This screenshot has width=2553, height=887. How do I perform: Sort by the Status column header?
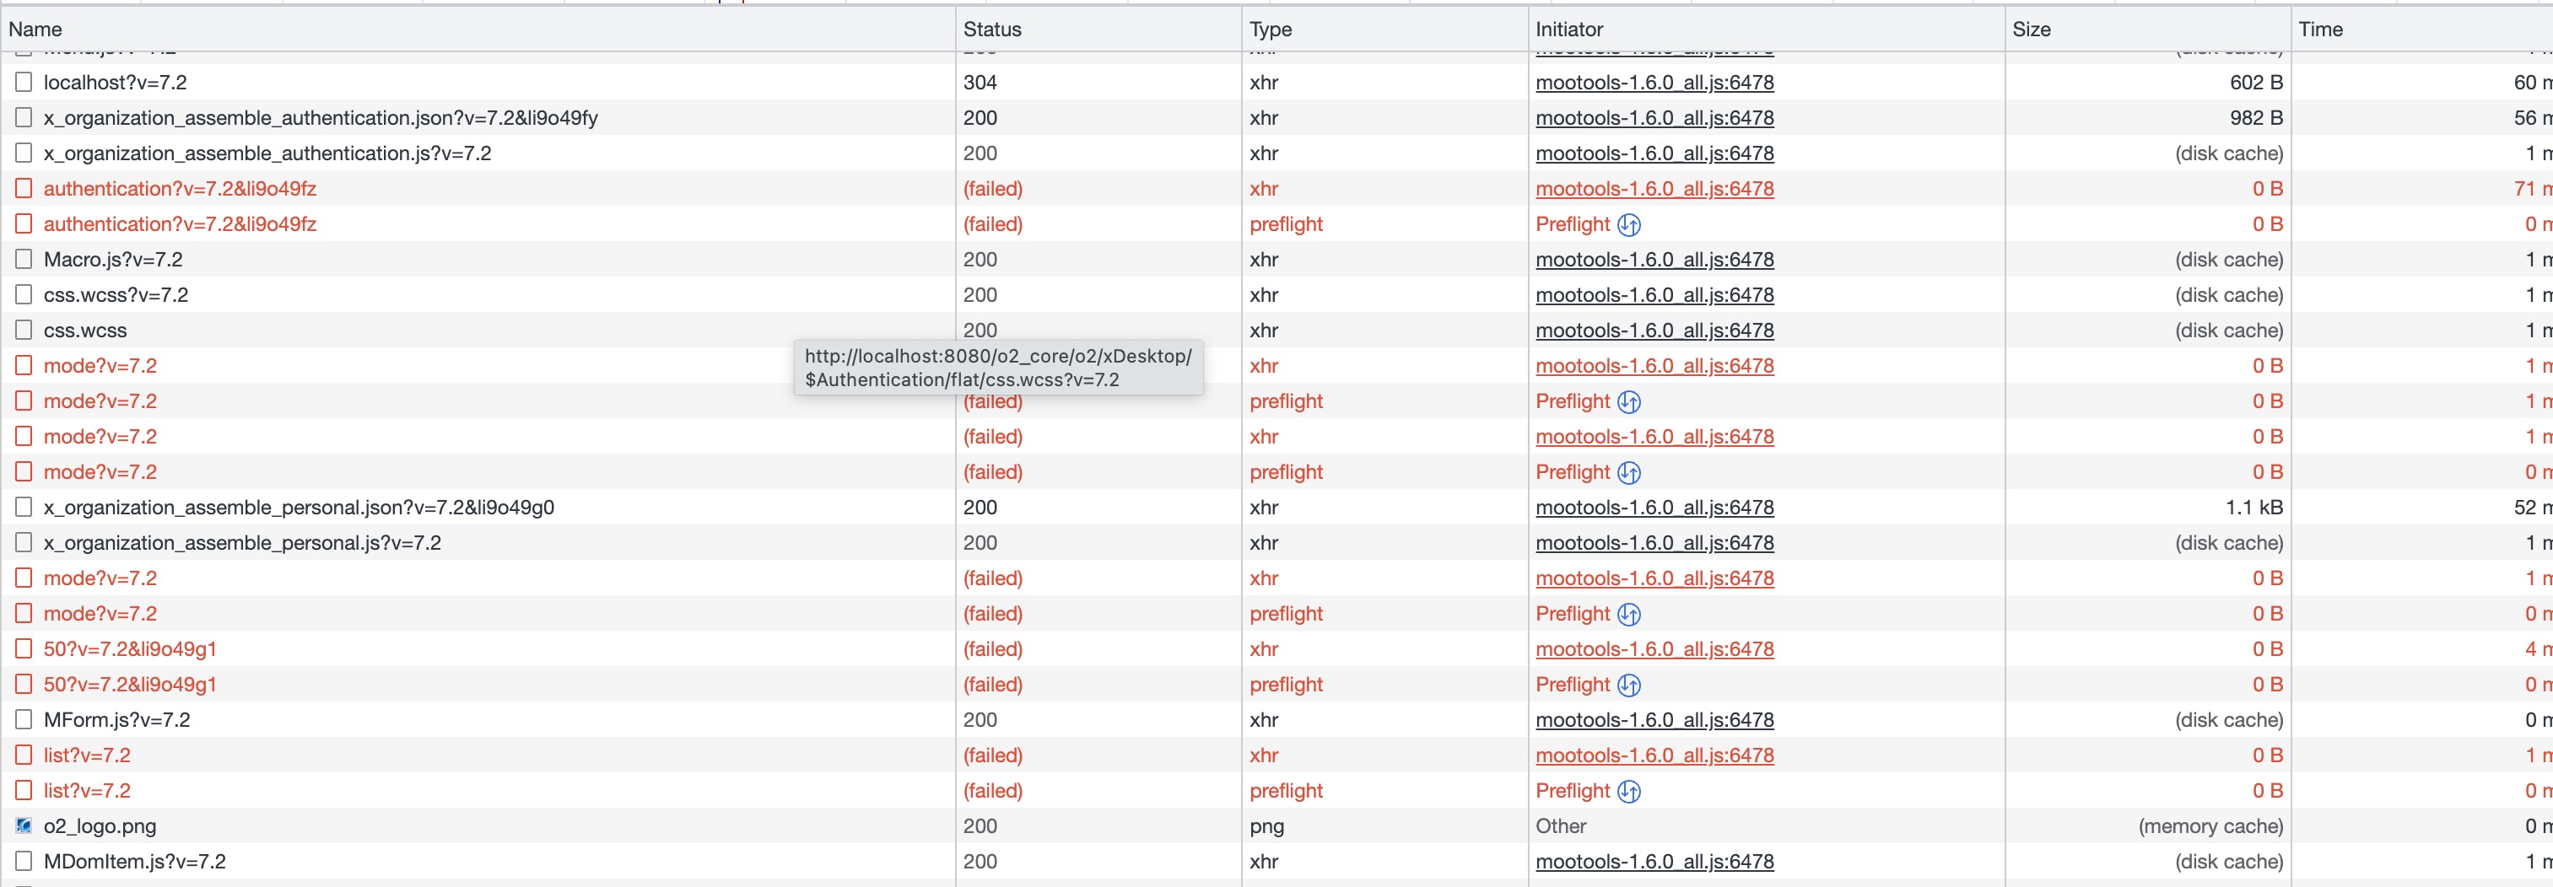click(x=992, y=30)
